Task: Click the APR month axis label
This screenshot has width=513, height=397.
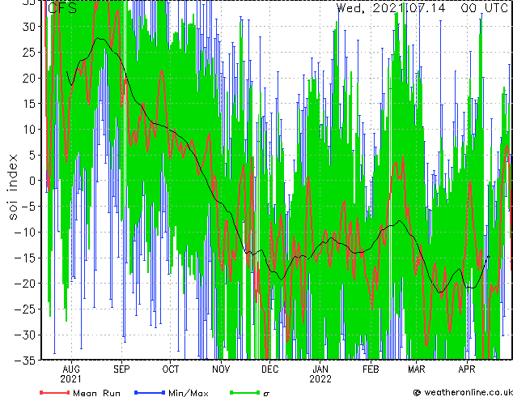Action: 467,369
